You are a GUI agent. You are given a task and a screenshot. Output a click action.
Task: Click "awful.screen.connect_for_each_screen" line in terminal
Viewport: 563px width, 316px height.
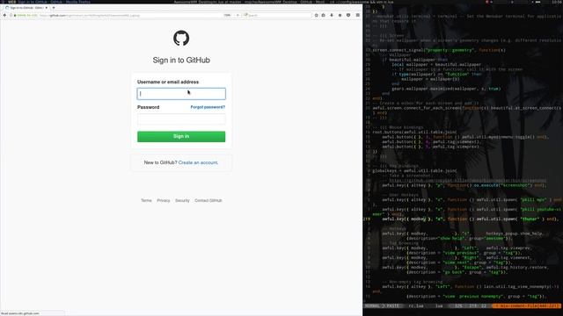pos(467,108)
